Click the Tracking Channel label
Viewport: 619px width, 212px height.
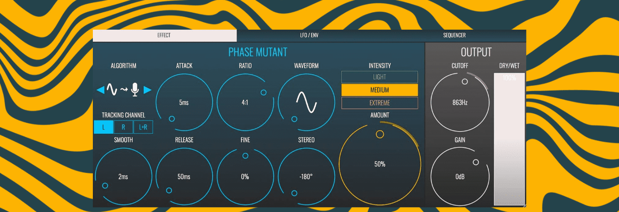123,115
